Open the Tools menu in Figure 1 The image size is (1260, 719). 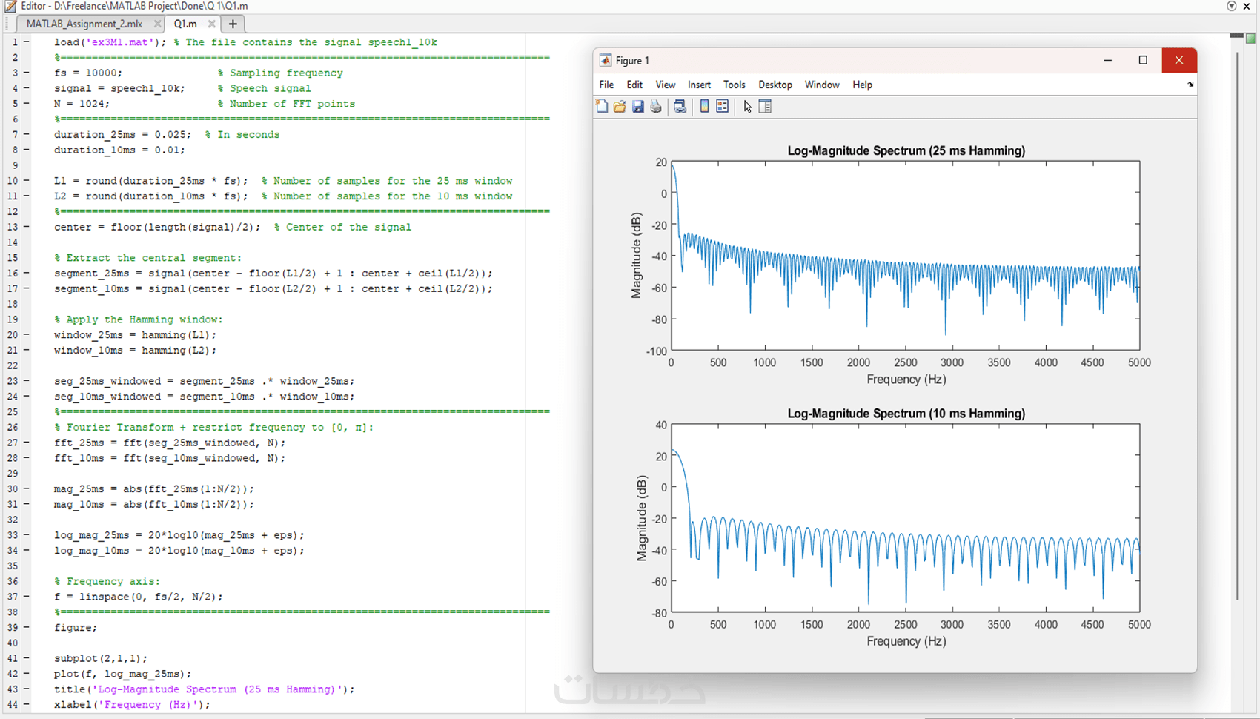pos(734,85)
